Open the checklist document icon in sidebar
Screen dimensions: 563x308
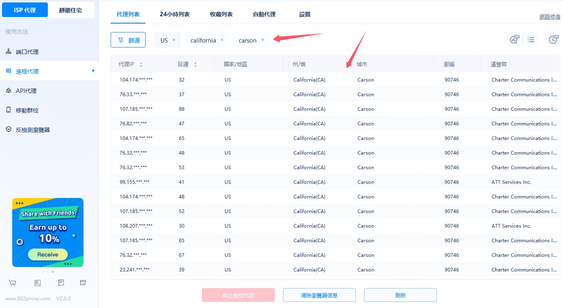[61, 283]
